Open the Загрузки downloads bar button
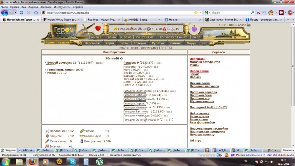This screenshot has height=166, width=295. 8,150
